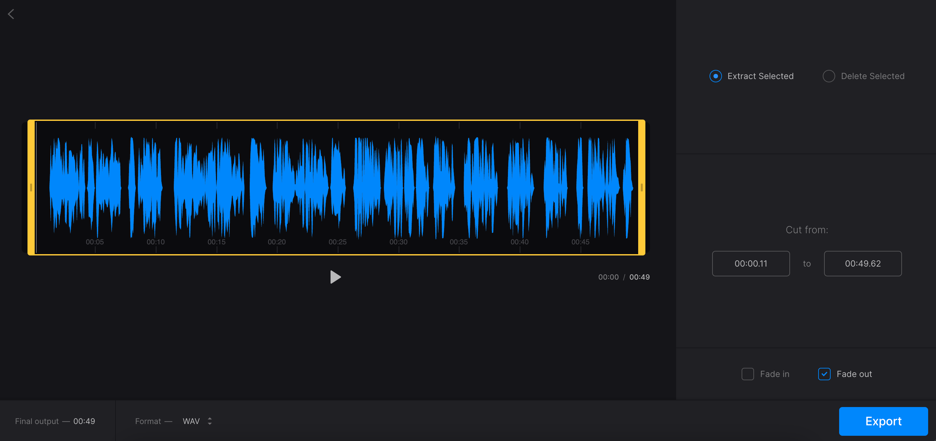This screenshot has width=936, height=441.
Task: Click the WAV format dropdown
Action: click(x=197, y=421)
